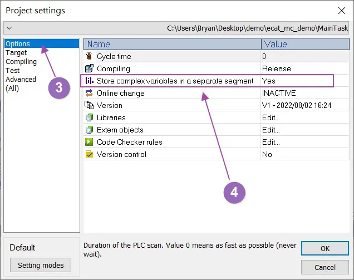Click the Cycle time row icon
Viewport: 354px width, 280px height.
point(89,56)
